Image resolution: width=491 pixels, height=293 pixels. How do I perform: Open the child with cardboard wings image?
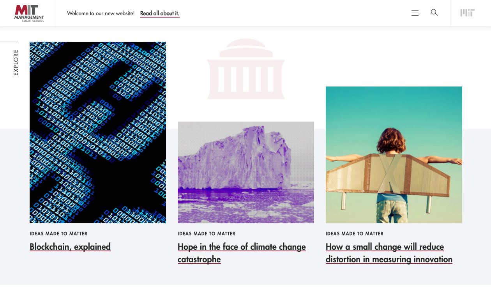point(394,155)
